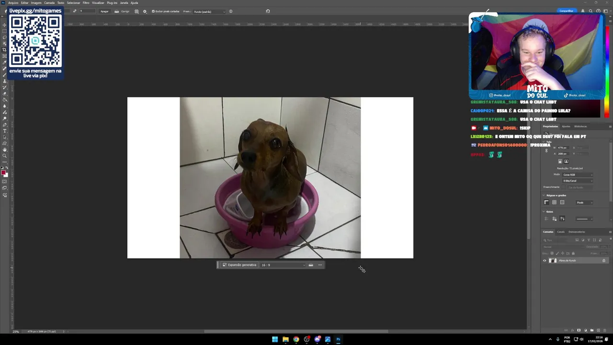The width and height of the screenshot is (613, 345).
Task: Open crop overlay grid options
Action: tap(136, 11)
